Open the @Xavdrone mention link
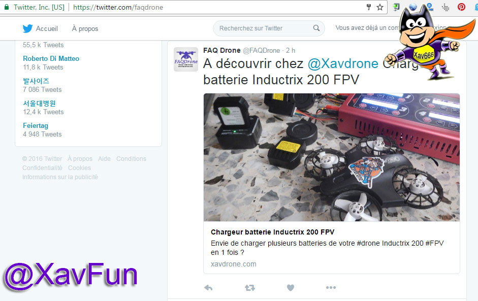 click(343, 63)
